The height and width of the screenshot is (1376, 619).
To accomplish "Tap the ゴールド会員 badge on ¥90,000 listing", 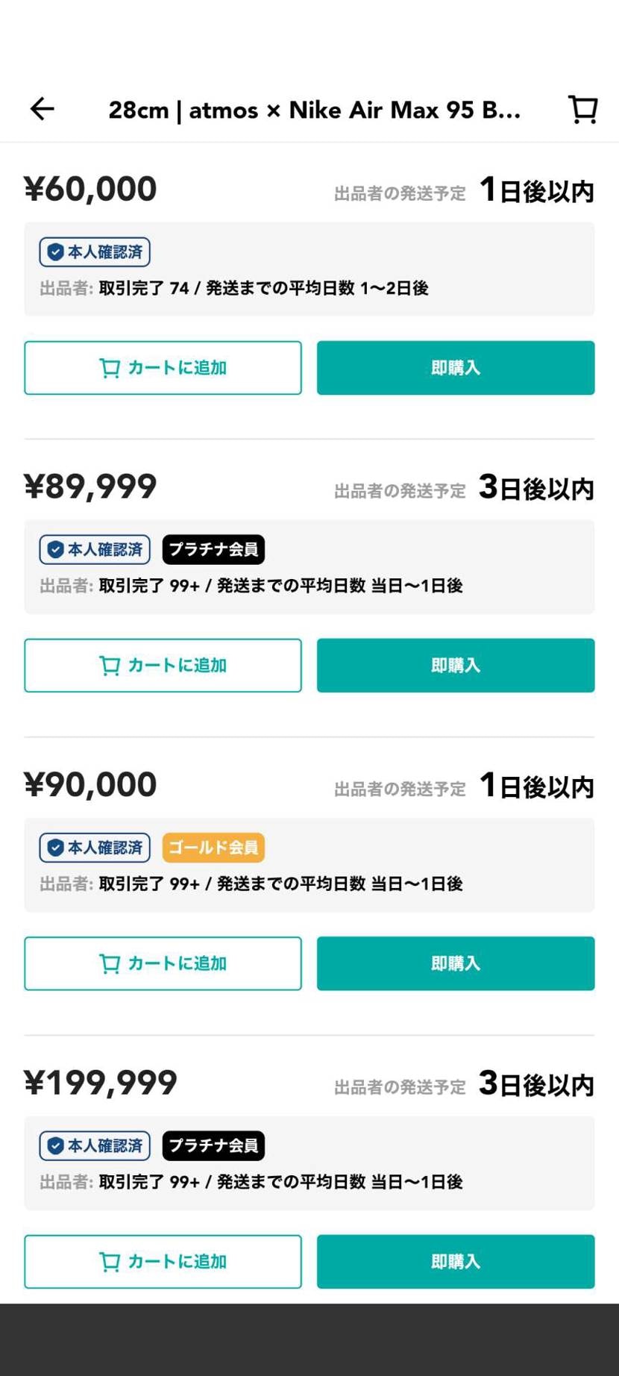I will (213, 848).
